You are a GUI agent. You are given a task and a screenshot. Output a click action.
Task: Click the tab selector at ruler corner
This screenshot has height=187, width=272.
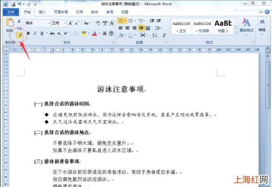(6, 50)
